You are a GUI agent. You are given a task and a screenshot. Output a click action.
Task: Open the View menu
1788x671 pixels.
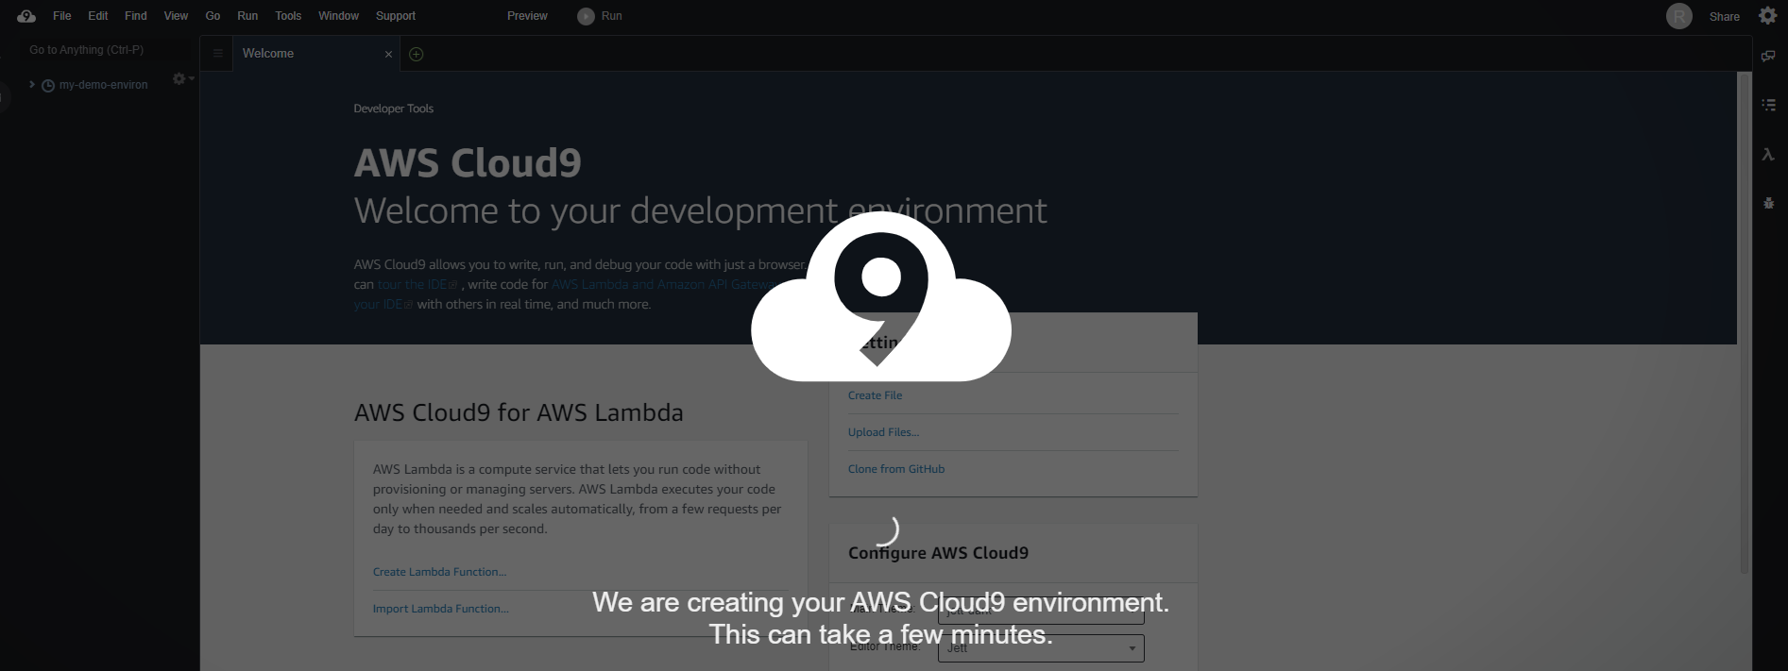pyautogui.click(x=176, y=16)
